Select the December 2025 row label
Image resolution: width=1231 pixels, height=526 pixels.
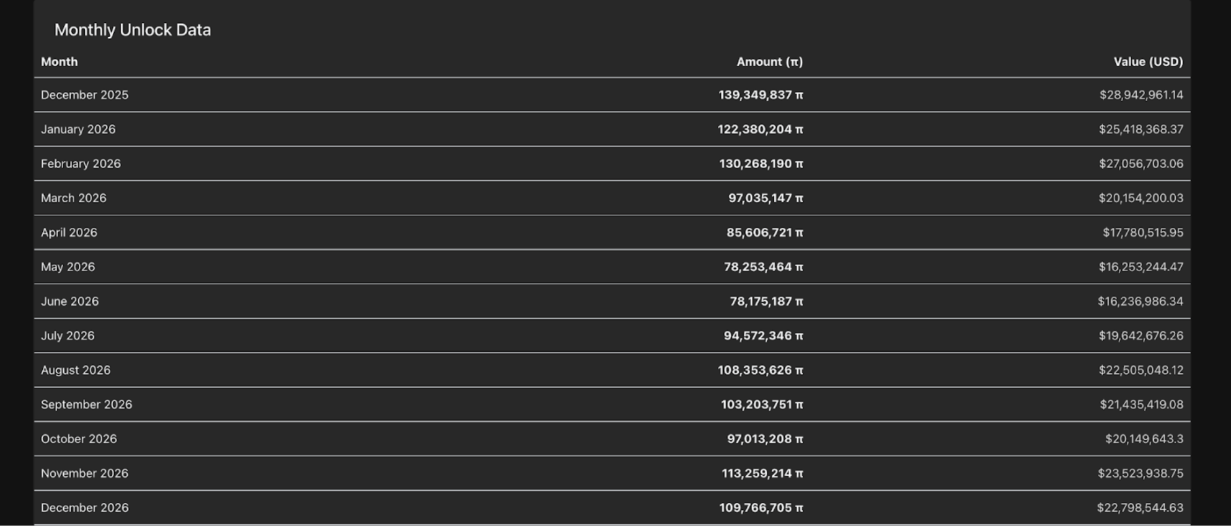(85, 95)
